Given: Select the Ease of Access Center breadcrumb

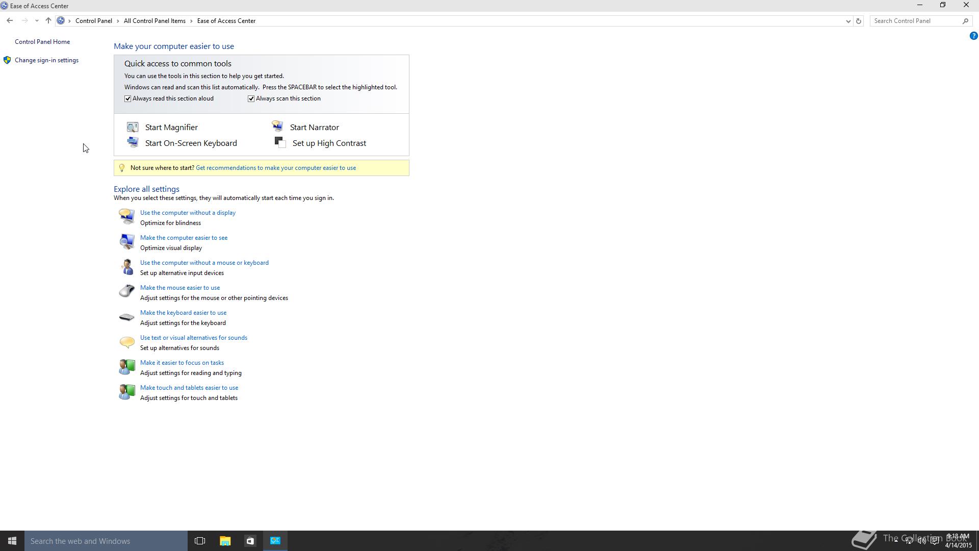Looking at the screenshot, I should [x=226, y=21].
